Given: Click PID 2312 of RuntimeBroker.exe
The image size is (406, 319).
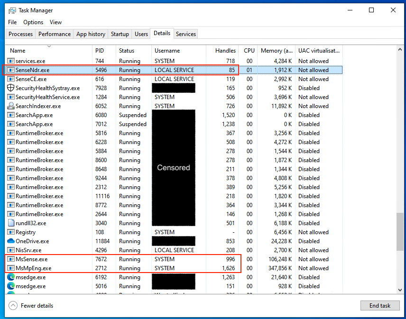Looking at the screenshot, I should (101, 187).
